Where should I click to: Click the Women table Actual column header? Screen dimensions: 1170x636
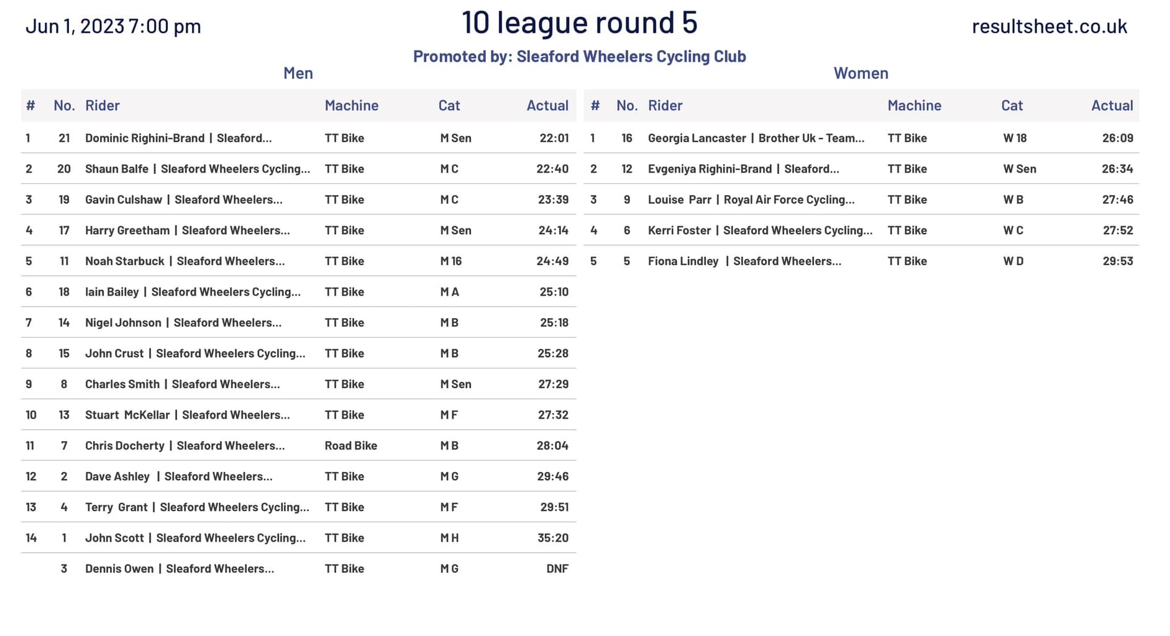coord(1112,106)
